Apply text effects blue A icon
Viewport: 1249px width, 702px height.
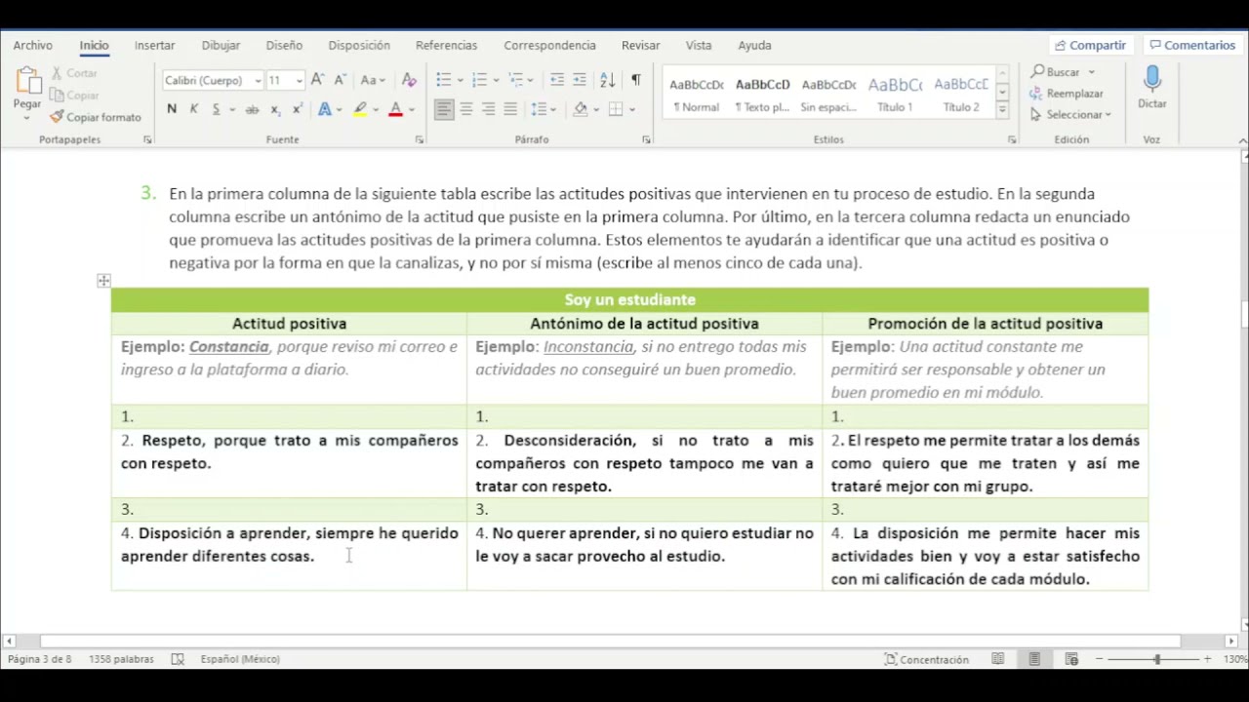click(324, 109)
